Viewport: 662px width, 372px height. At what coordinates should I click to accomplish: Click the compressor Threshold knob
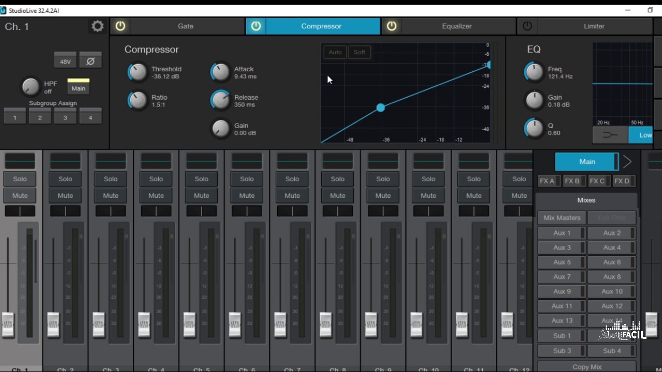point(138,72)
